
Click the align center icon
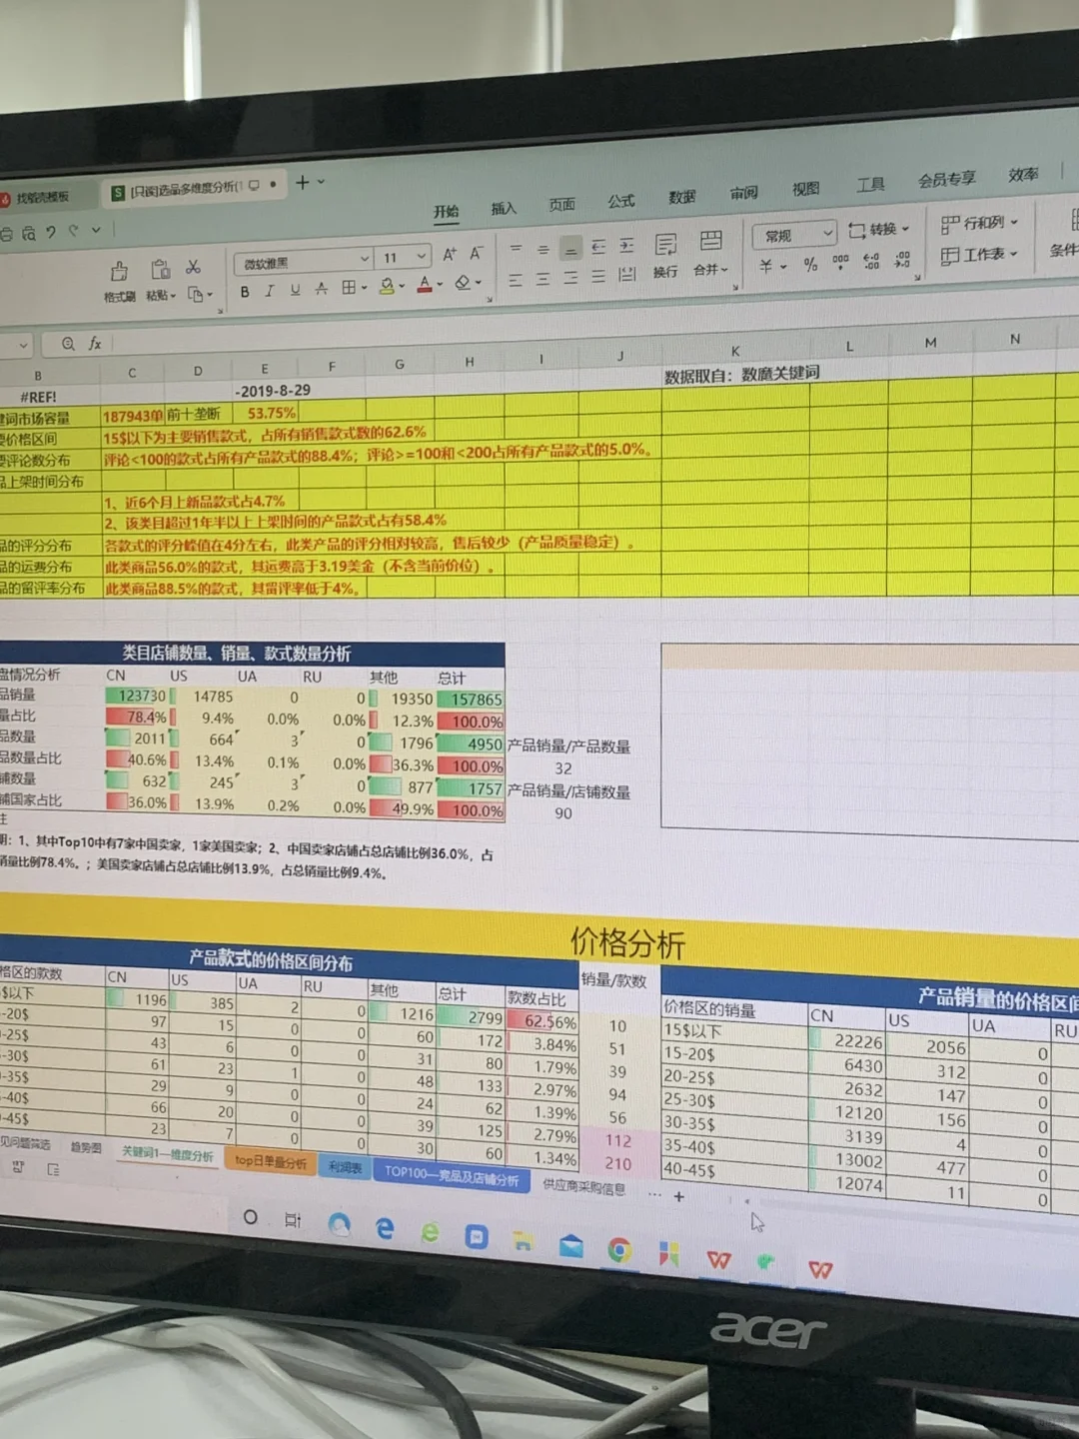pos(542,280)
